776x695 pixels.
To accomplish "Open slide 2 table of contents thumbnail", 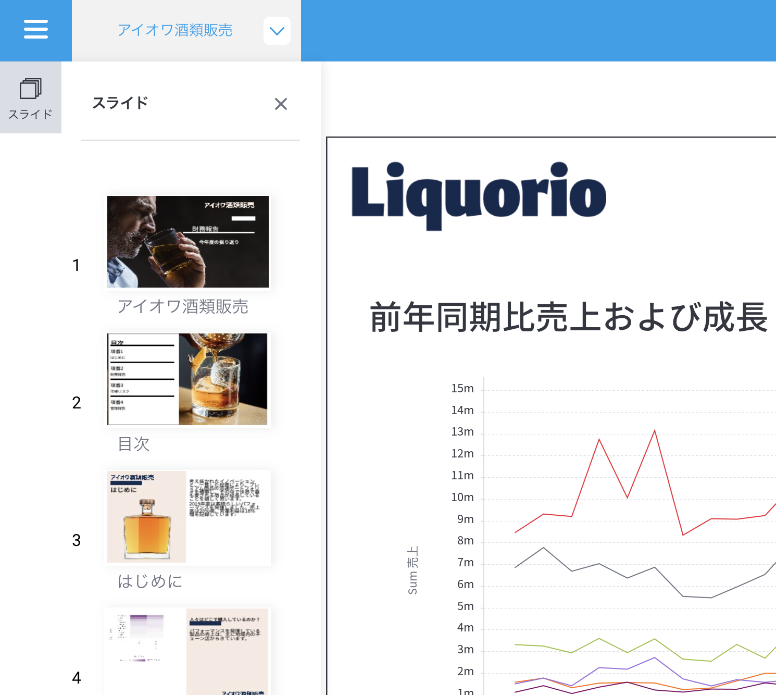I will [x=188, y=379].
